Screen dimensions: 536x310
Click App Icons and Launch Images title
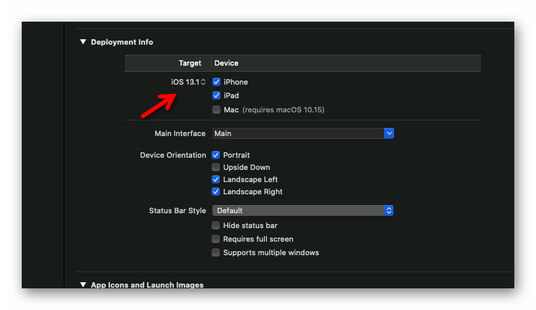(x=147, y=285)
